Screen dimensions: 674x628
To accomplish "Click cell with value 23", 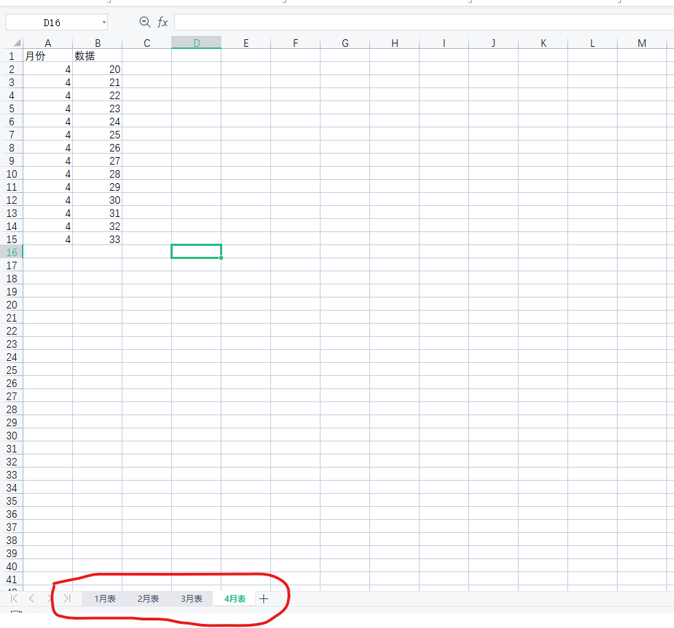I will pyautogui.click(x=98, y=108).
